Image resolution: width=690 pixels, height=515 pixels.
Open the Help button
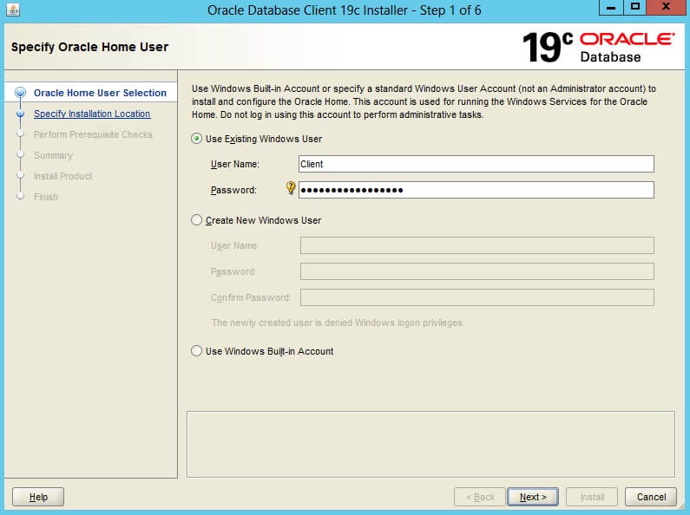[38, 497]
